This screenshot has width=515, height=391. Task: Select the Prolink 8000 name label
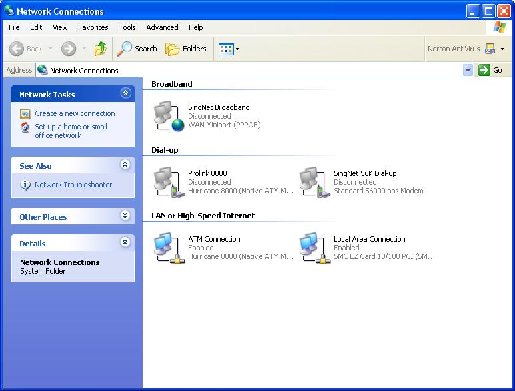point(207,173)
